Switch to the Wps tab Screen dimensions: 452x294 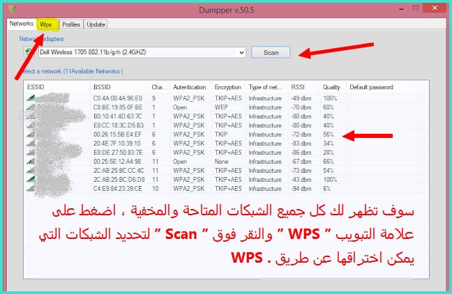pyautogui.click(x=48, y=24)
